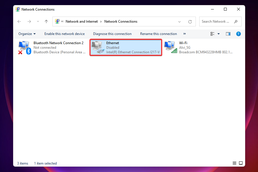Click the Ethernet connection name
258x172 pixels.
113,43
